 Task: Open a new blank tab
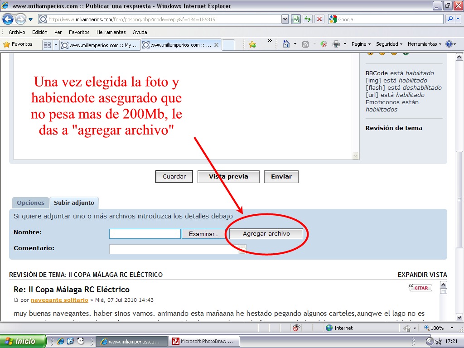(228, 45)
